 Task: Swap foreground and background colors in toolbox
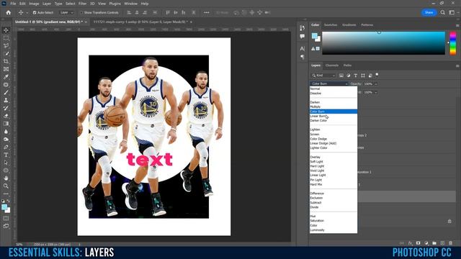pyautogui.click(x=8, y=201)
